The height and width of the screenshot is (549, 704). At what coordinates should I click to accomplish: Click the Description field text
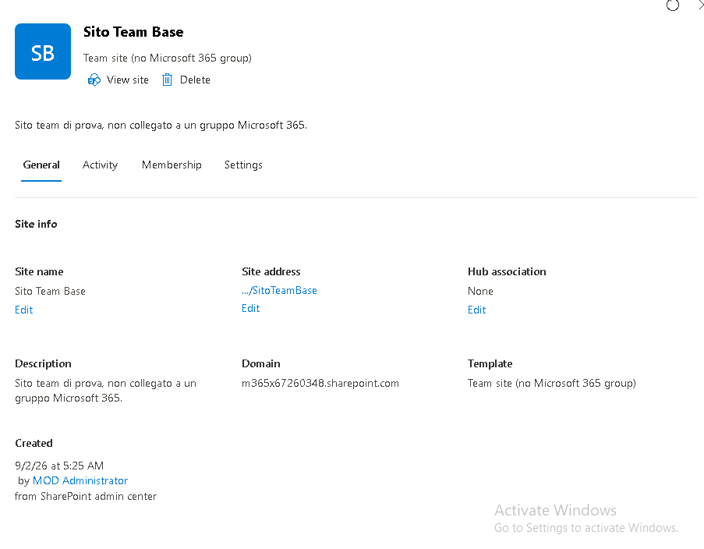point(105,391)
